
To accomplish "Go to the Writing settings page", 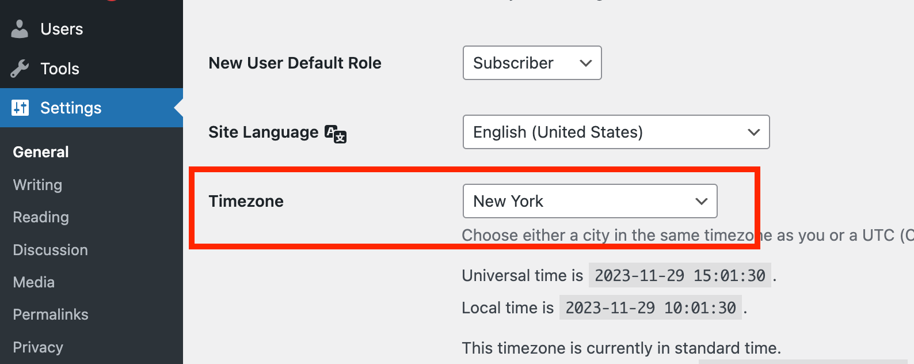I will [x=37, y=185].
